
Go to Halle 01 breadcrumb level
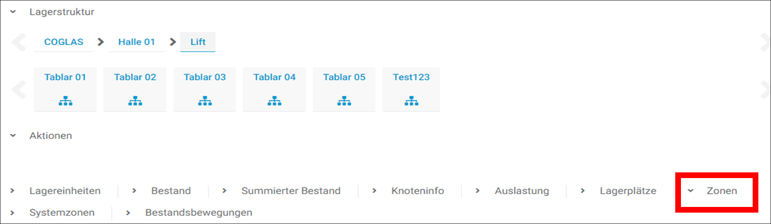(137, 42)
